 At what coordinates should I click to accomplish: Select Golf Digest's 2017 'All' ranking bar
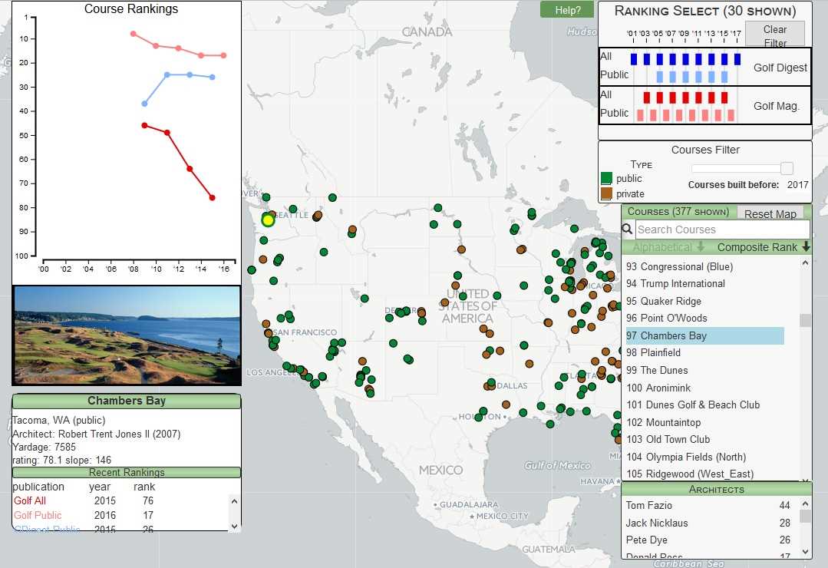[x=737, y=60]
